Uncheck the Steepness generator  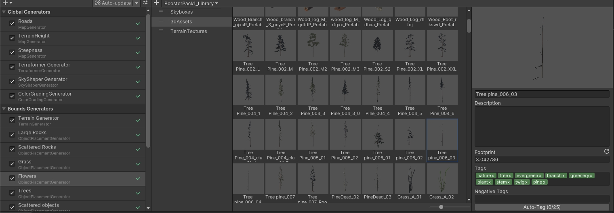coord(12,52)
